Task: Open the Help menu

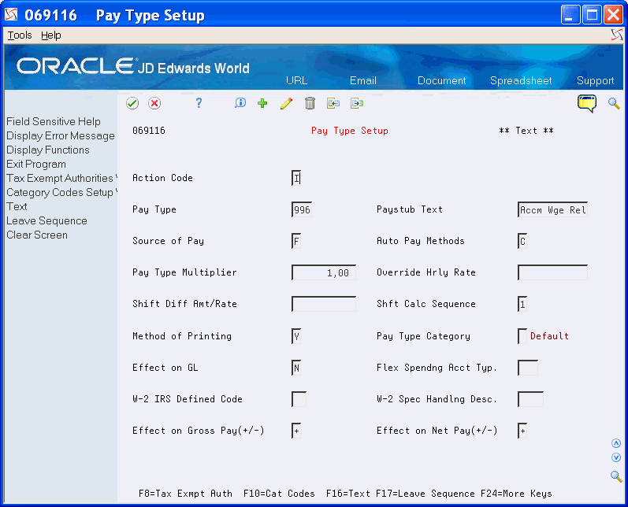Action: click(x=51, y=35)
